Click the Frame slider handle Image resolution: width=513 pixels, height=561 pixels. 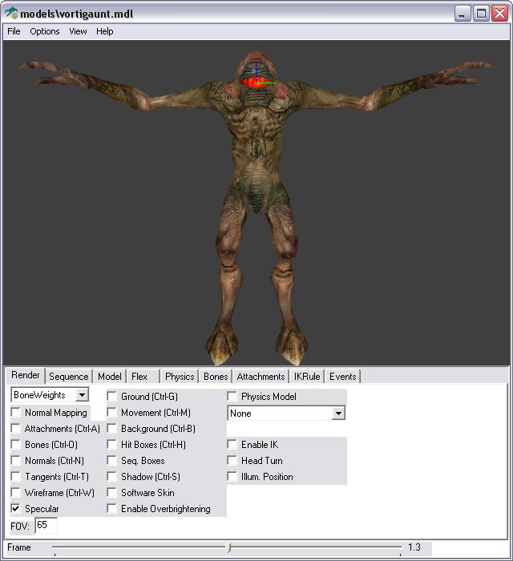(228, 548)
